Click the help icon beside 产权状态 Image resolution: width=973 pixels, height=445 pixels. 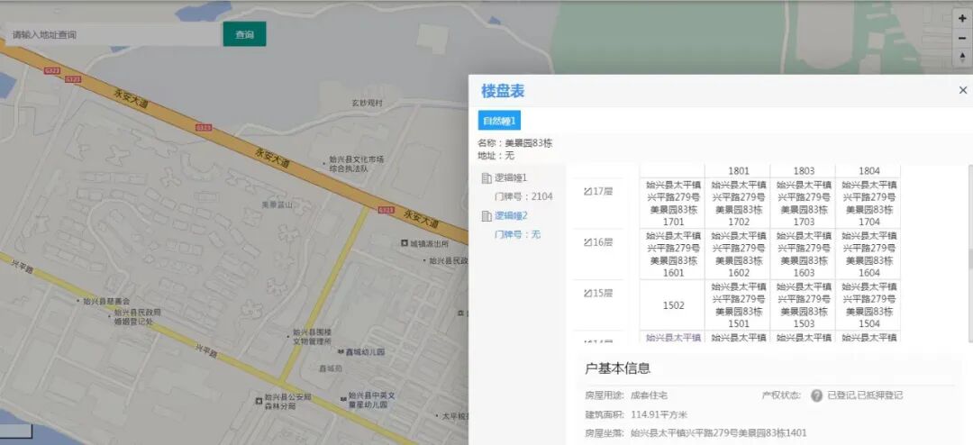(816, 395)
